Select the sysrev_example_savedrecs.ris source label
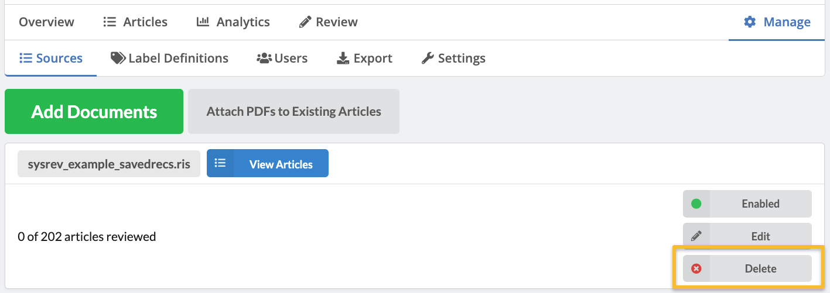This screenshot has width=830, height=293. [109, 164]
